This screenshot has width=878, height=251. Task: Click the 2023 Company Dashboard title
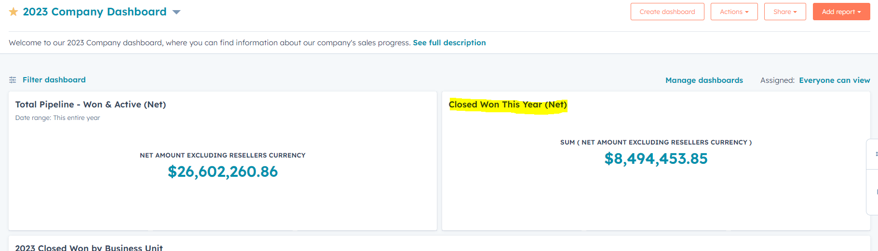coord(95,12)
